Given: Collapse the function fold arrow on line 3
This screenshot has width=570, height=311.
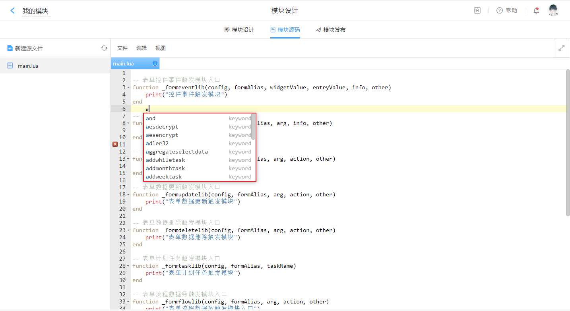Looking at the screenshot, I should click(128, 88).
